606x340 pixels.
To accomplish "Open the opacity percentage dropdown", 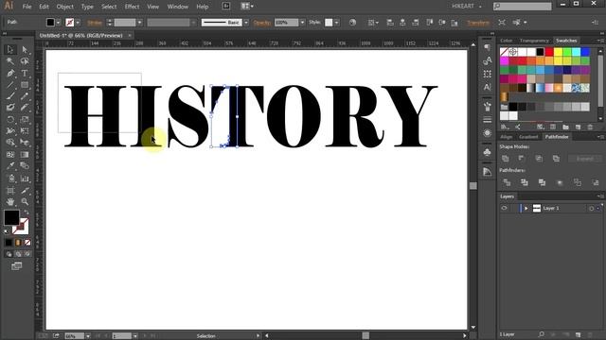I will click(302, 23).
